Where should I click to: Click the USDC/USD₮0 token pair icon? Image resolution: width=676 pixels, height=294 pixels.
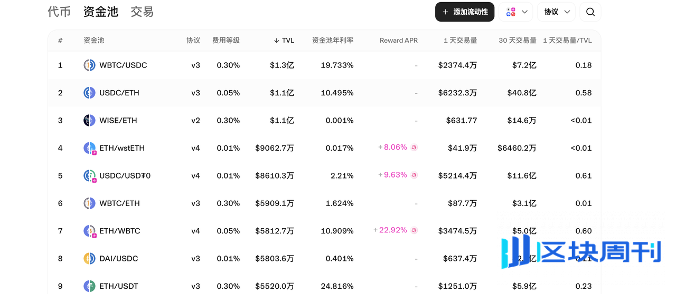[90, 176]
